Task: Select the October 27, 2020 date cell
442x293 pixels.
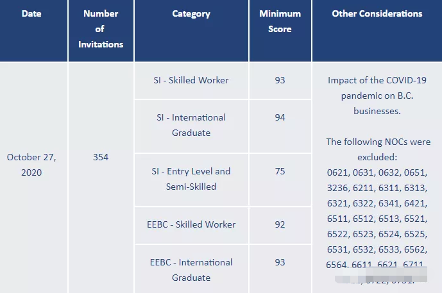Action: [x=31, y=165]
